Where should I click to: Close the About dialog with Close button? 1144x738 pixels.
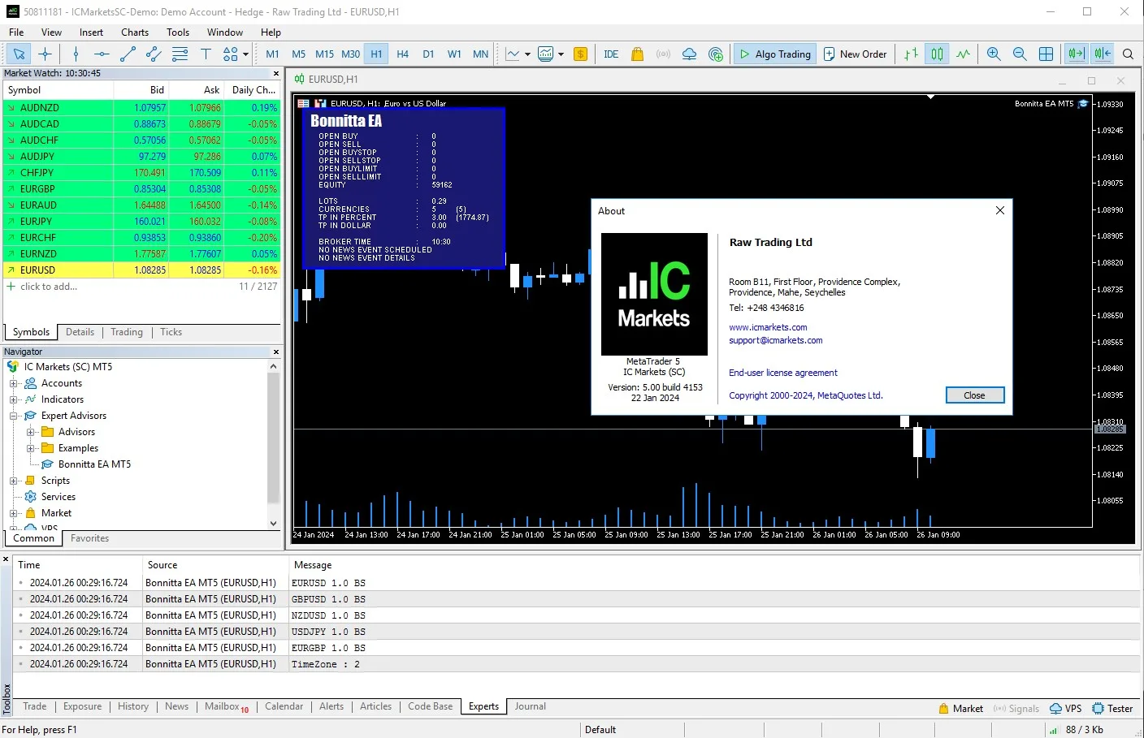[975, 395]
